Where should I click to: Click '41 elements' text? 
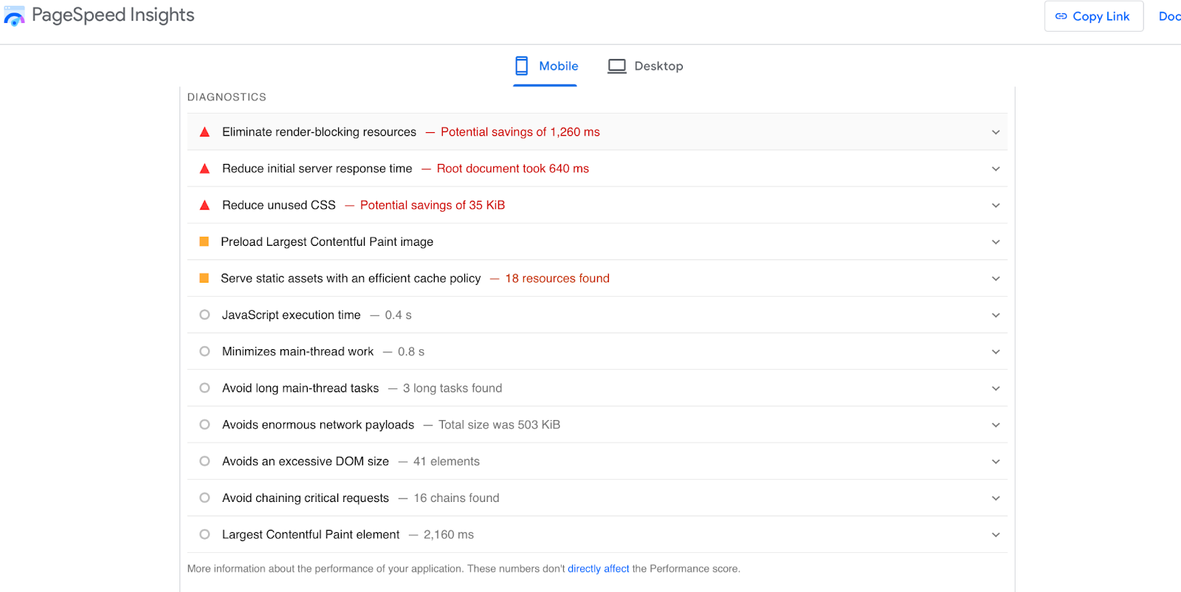tap(446, 461)
